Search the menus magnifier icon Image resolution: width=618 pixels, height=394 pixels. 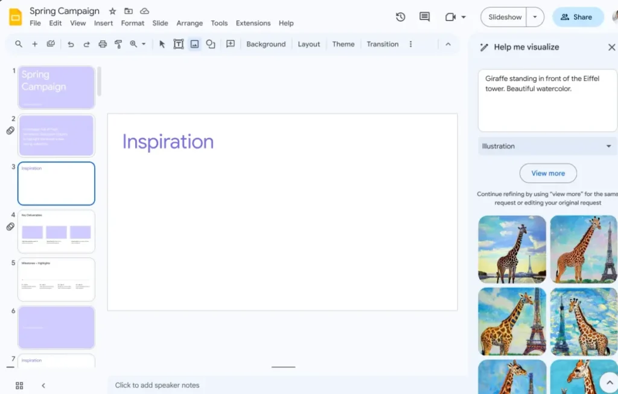[19, 44]
